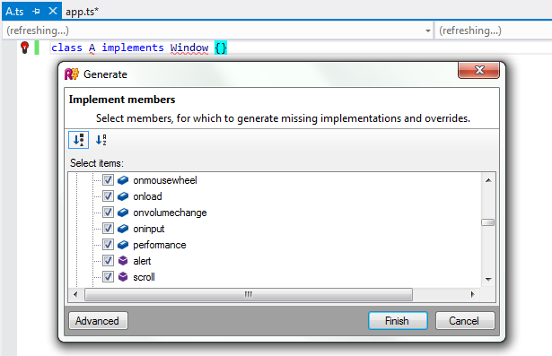Click the class name A in code

coord(92,48)
